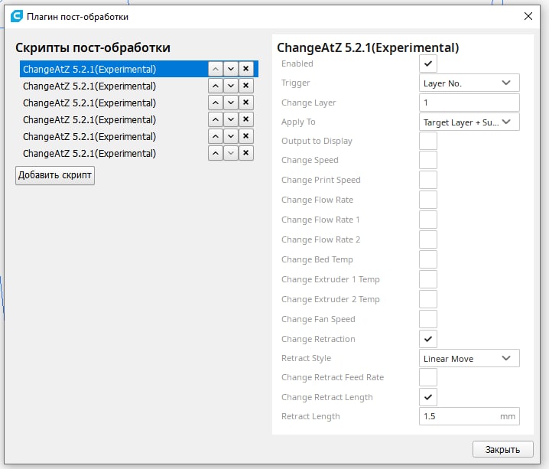The height and width of the screenshot is (469, 549).
Task: Click the Change Layer input field
Action: point(469,103)
